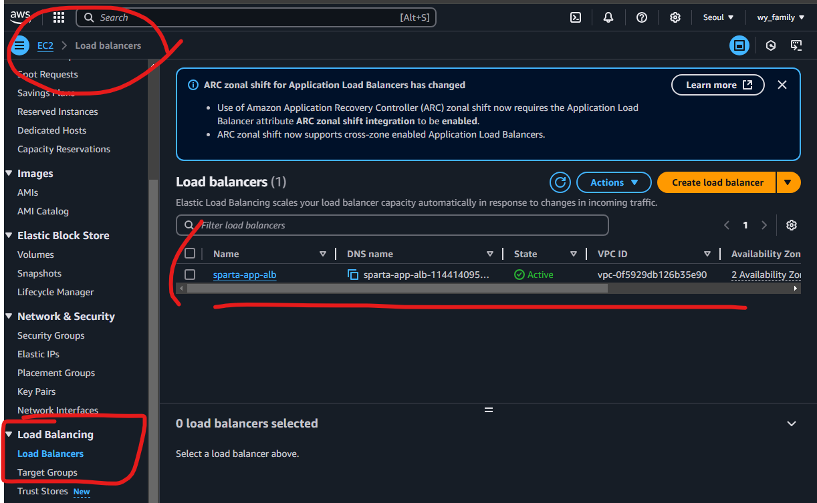Click the EC2 breadcrumb link
Image resolution: width=817 pixels, height=503 pixels.
(x=45, y=45)
